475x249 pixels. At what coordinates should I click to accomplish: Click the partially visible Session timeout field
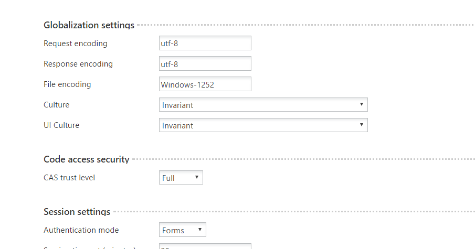tap(205, 246)
